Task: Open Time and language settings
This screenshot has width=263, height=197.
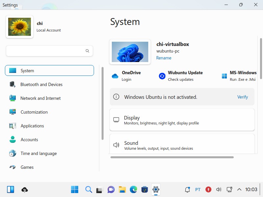Action: coord(38,153)
